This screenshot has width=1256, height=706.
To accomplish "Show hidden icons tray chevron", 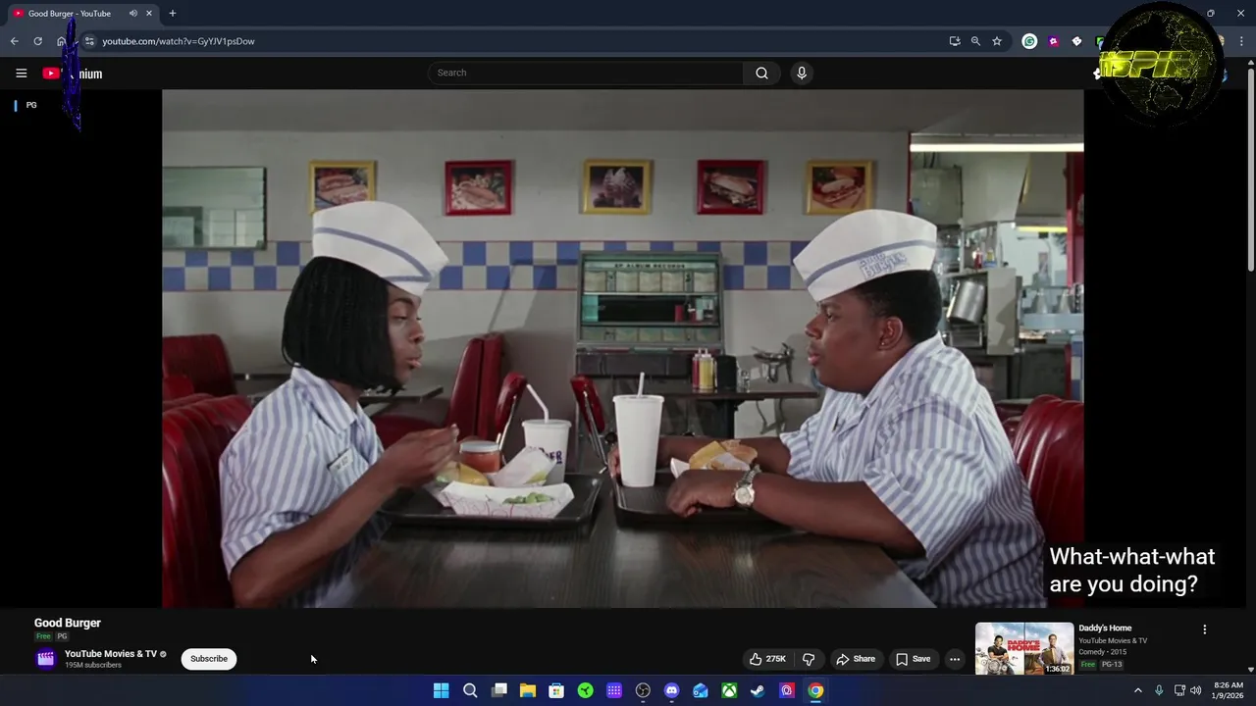I will [x=1138, y=690].
